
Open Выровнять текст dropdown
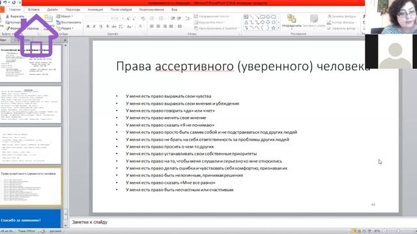[209, 22]
